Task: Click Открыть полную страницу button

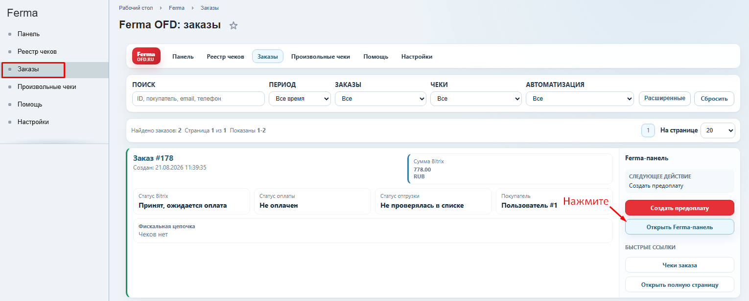Action: pyautogui.click(x=679, y=284)
